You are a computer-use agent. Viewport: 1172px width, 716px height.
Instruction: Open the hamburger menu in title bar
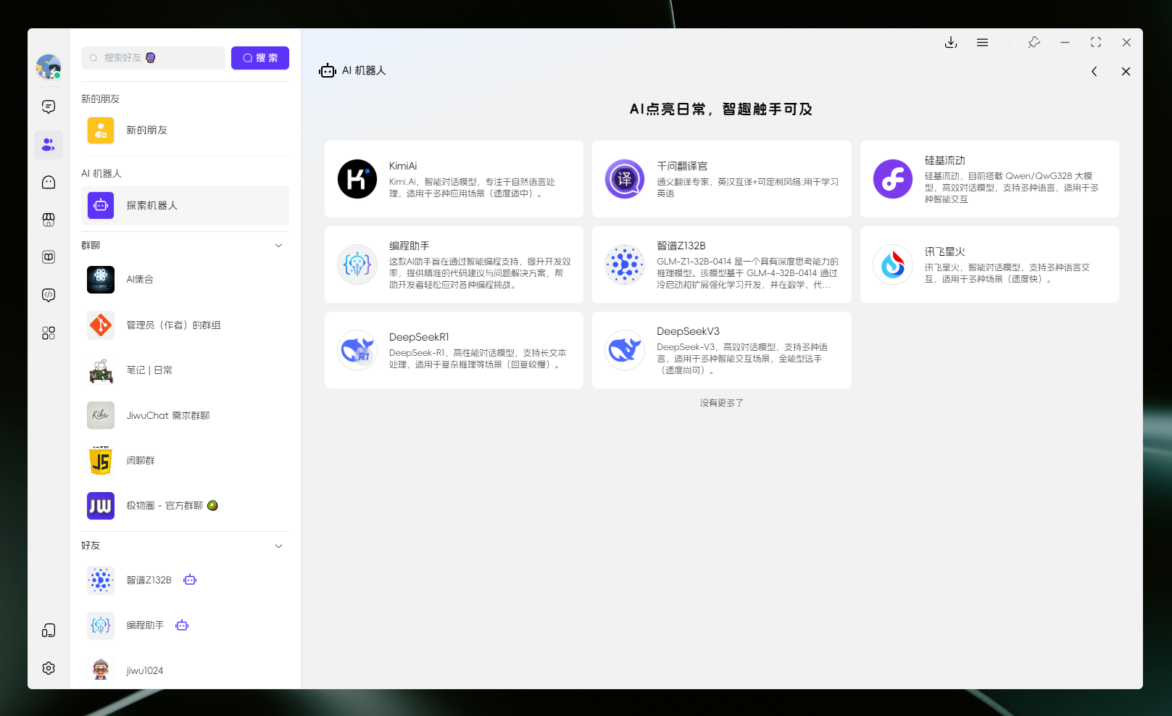click(x=982, y=43)
